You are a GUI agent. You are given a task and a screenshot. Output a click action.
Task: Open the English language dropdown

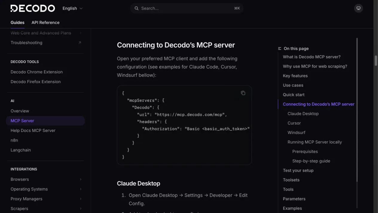[x=72, y=8]
